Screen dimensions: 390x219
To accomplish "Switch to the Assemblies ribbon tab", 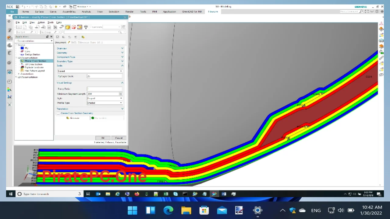I will pyautogui.click(x=69, y=12).
